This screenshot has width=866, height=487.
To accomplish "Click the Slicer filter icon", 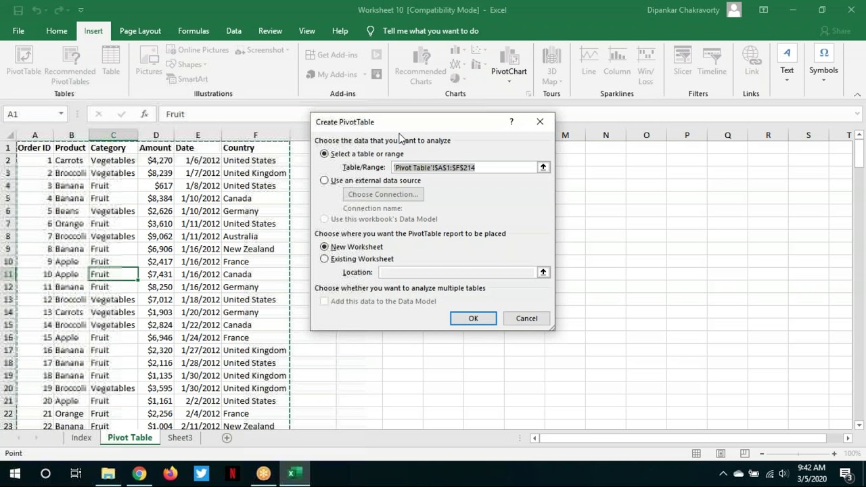I will coord(683,61).
